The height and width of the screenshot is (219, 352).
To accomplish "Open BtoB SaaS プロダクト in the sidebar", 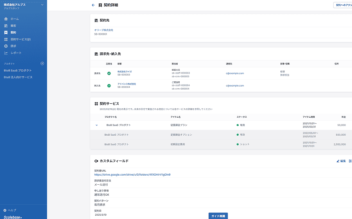I will pos(18,70).
